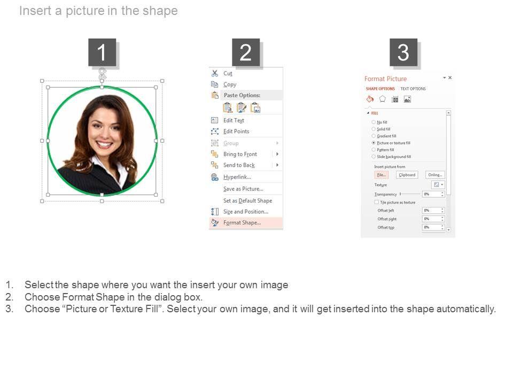Screen dimensions: 513x385
Task: Switch to the Text Options tab
Action: point(413,89)
